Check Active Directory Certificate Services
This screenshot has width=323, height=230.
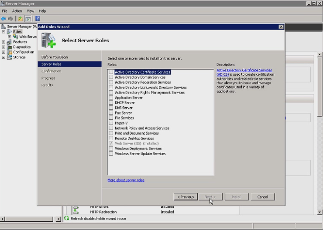click(111, 72)
